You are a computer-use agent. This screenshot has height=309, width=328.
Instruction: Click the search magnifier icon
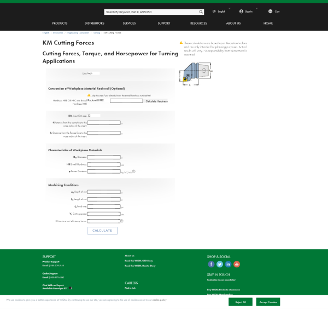coord(200,11)
